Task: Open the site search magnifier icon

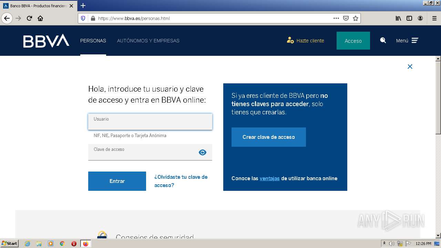Action: click(383, 40)
